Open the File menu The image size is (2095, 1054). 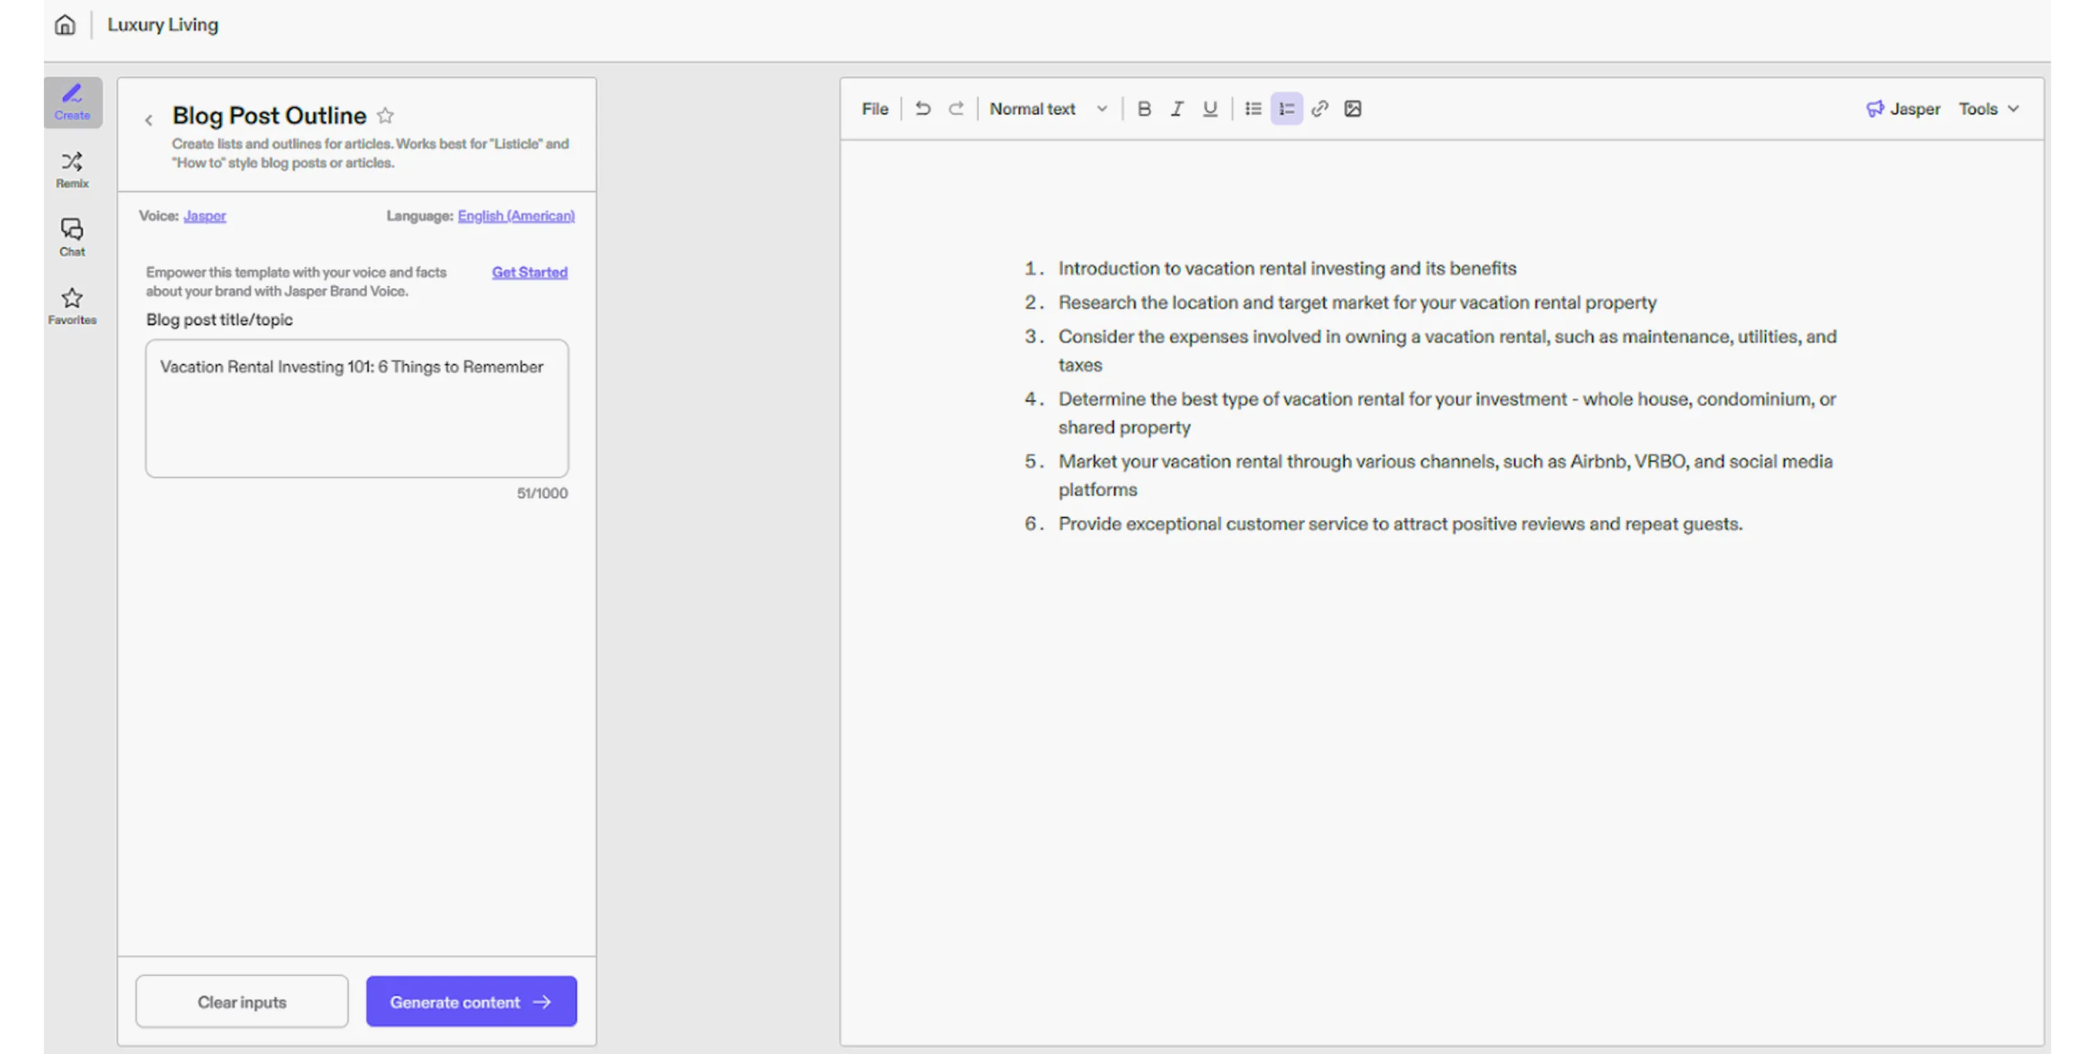[x=874, y=108]
